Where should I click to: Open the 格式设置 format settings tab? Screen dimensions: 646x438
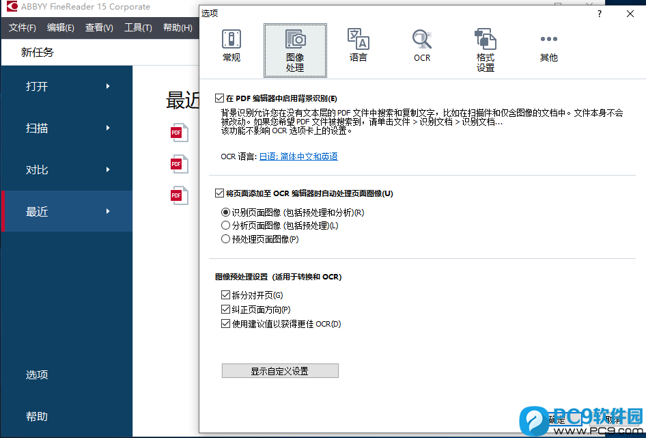[486, 51]
